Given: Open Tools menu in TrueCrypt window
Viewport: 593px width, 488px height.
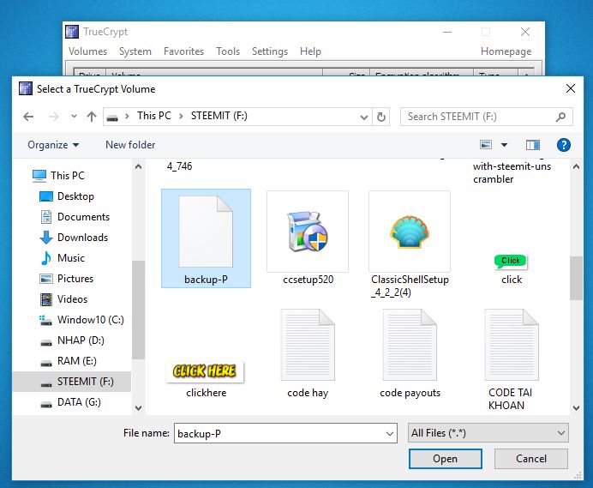Looking at the screenshot, I should pos(228,51).
